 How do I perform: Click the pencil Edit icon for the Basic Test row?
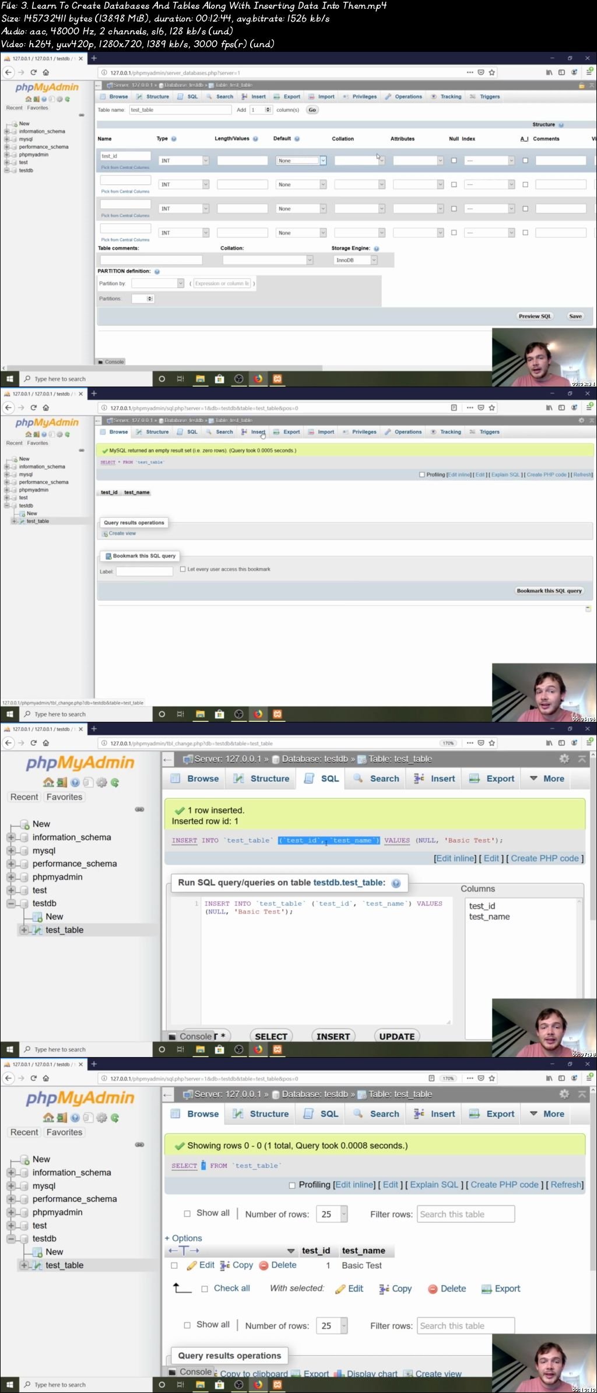coord(191,1265)
